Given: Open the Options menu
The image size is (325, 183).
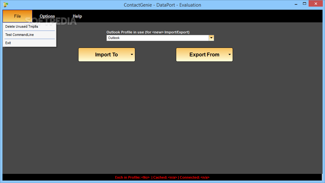Looking at the screenshot, I should pos(47,16).
